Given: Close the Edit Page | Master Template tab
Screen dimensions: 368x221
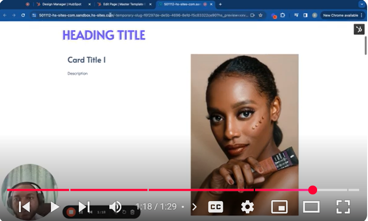Looking at the screenshot, I should [x=151, y=4].
